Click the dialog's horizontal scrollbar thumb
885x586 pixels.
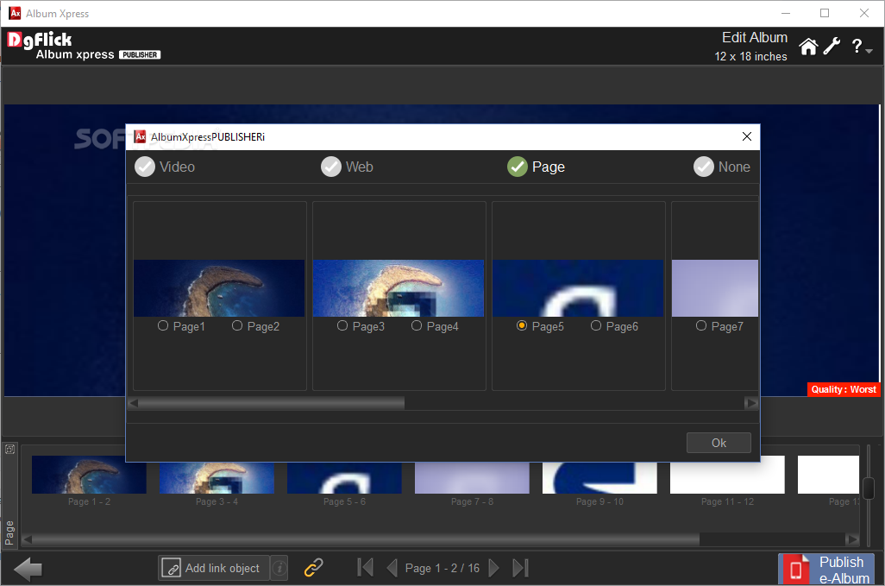(272, 403)
